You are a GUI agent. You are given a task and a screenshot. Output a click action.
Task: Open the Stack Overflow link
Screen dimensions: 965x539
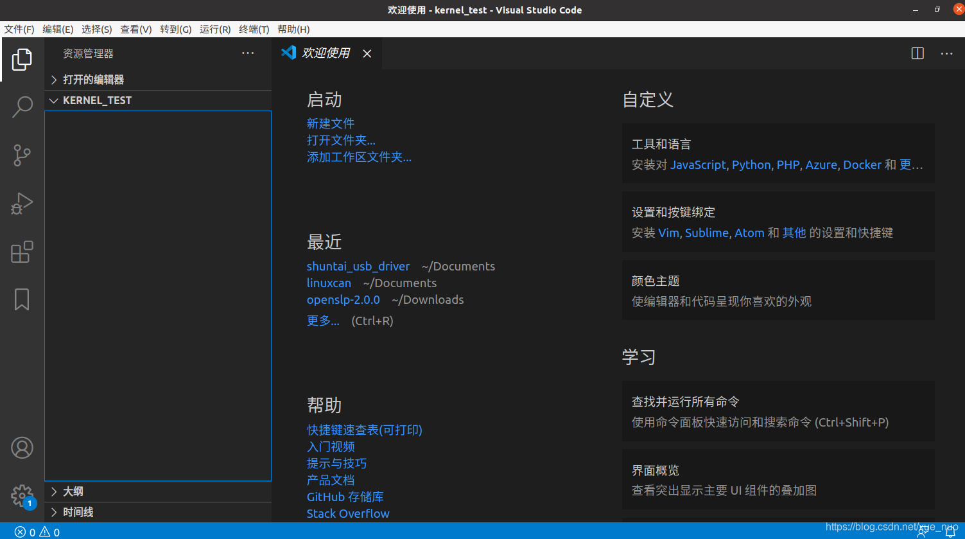coord(348,513)
